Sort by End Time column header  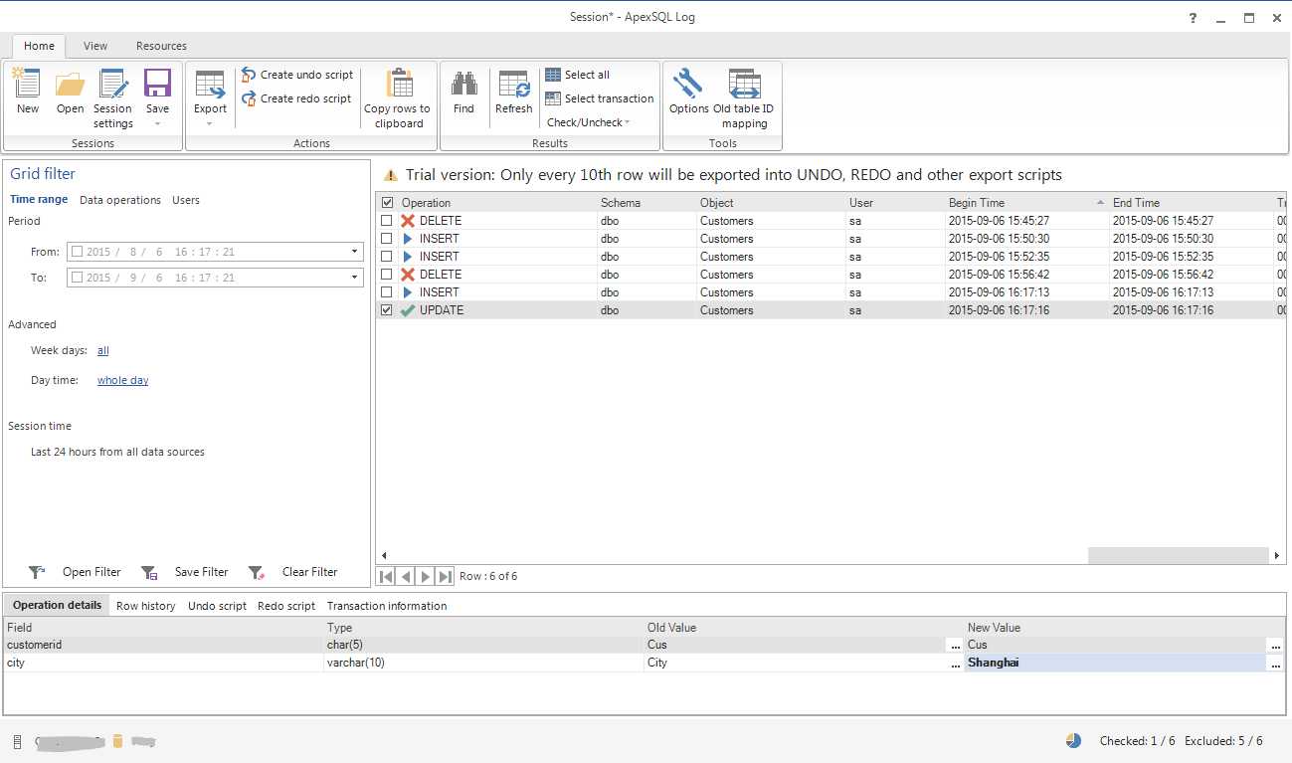coord(1191,203)
